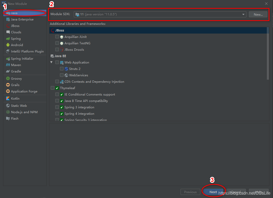The image size is (273, 198).
Task: Choose the Spring Initializr icon
Action: [x=8, y=59]
